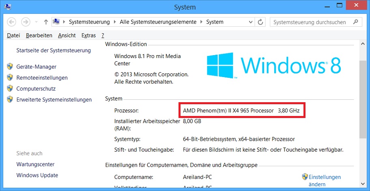The width and height of the screenshot is (370, 191).
Task: Click the scrollbar down arrow
Action: [x=363, y=184]
